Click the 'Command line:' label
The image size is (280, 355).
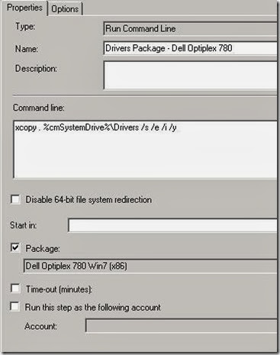39,108
